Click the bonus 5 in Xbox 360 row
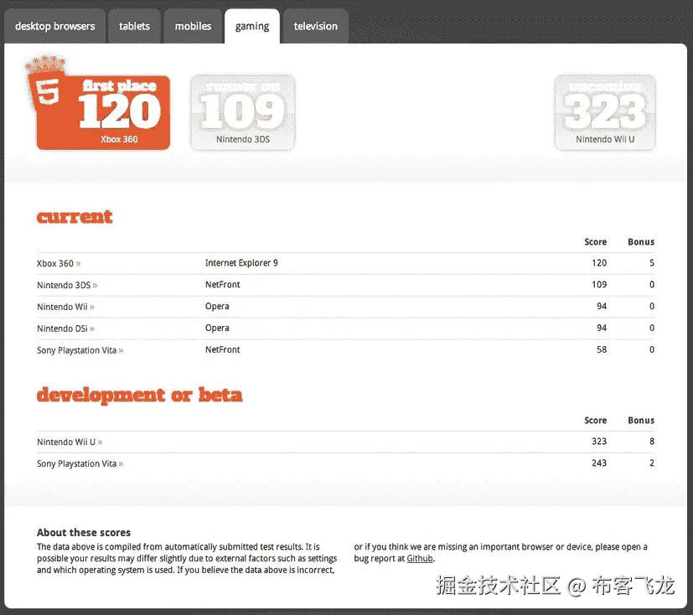Image resolution: width=693 pixels, height=615 pixels. coord(652,263)
